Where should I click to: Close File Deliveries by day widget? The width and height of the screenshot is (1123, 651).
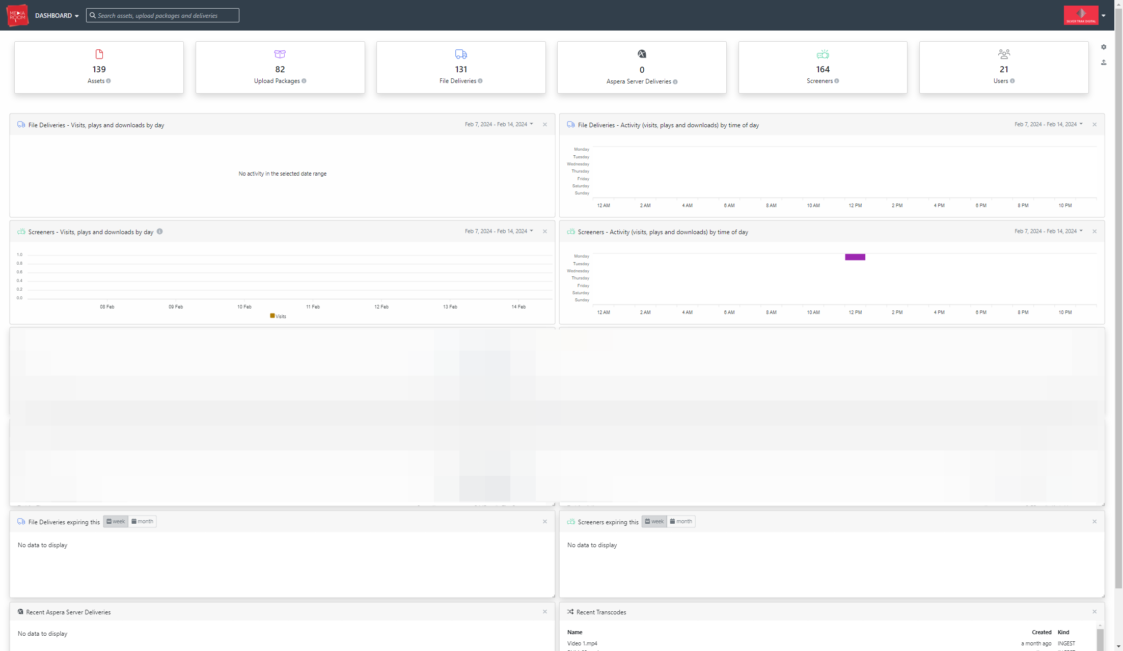click(545, 125)
